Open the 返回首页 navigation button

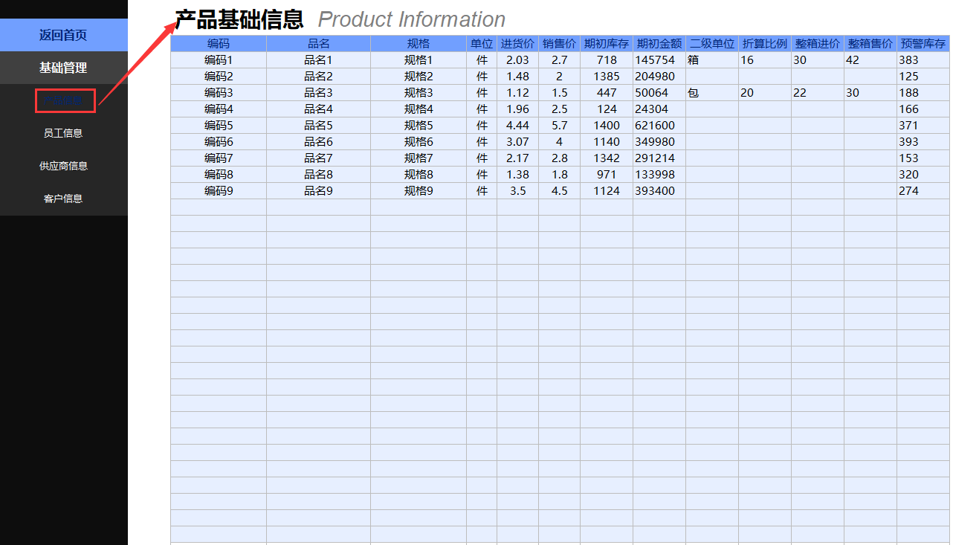click(63, 35)
